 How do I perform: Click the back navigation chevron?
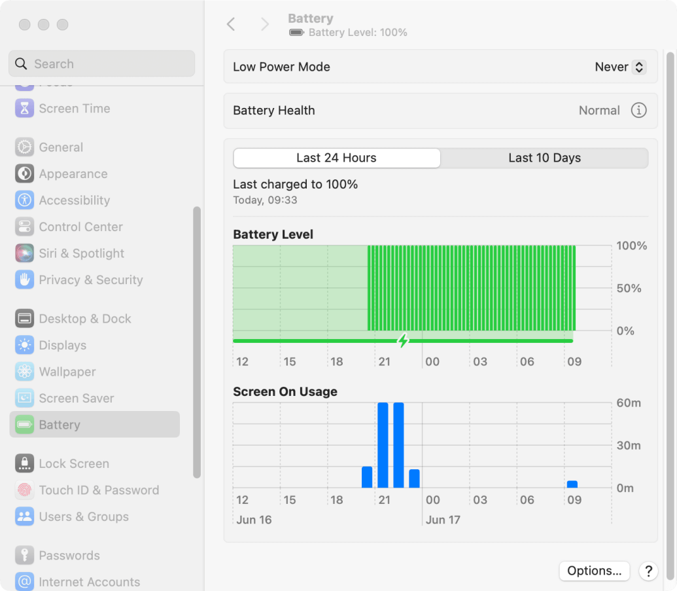pos(230,24)
